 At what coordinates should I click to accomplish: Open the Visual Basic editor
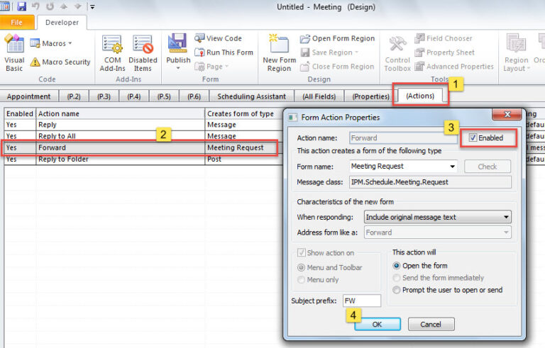14,52
